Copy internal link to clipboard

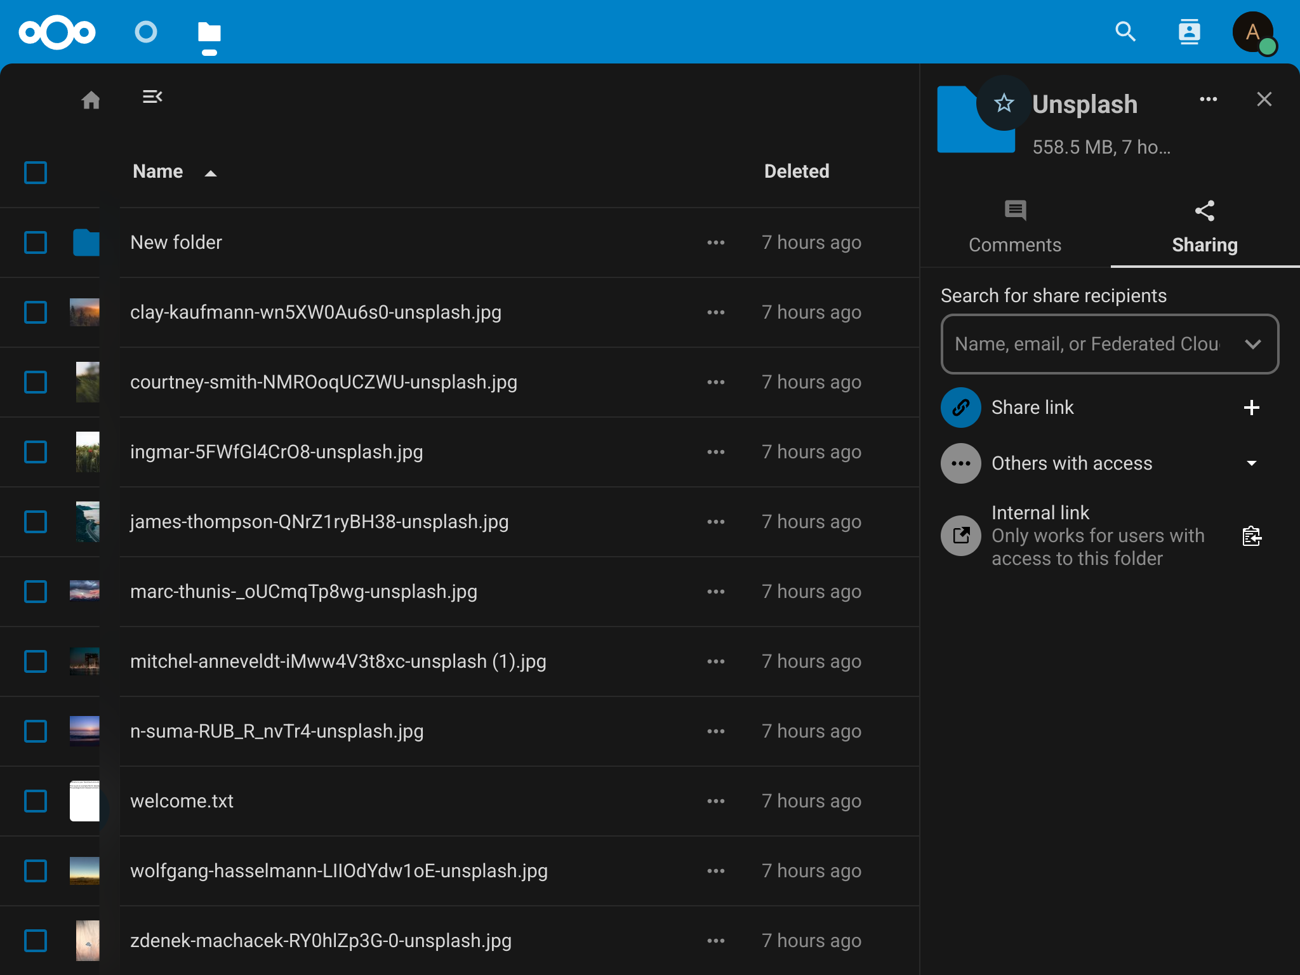pos(1251,536)
